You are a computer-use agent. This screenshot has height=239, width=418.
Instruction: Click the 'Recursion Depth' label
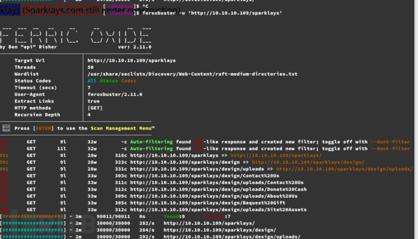pos(38,115)
